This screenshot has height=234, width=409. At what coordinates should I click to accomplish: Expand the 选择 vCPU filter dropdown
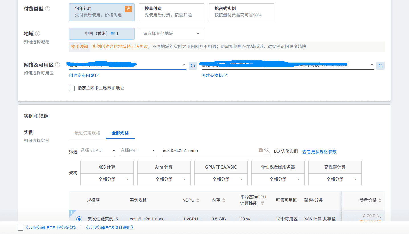point(98,150)
